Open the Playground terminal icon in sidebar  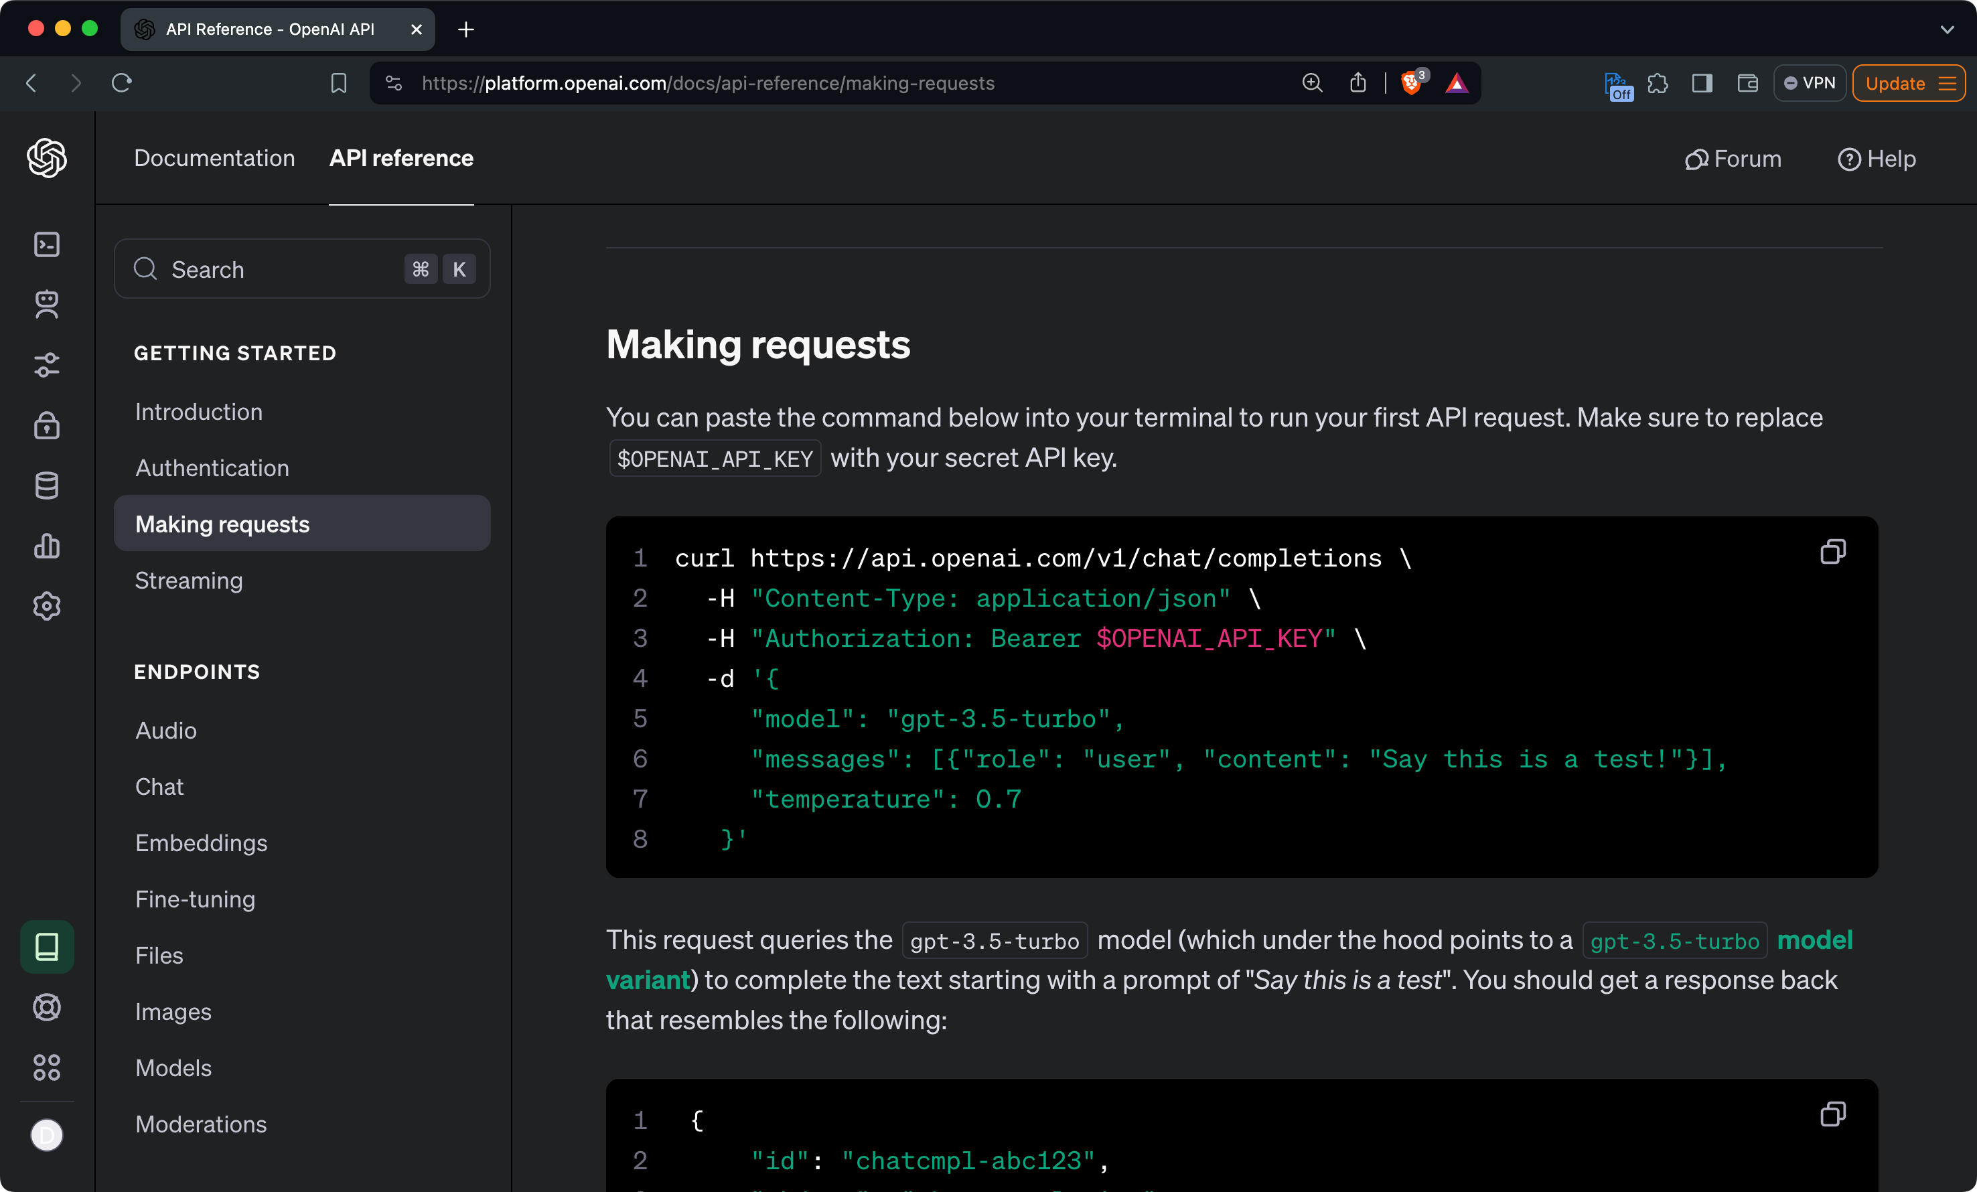click(46, 244)
